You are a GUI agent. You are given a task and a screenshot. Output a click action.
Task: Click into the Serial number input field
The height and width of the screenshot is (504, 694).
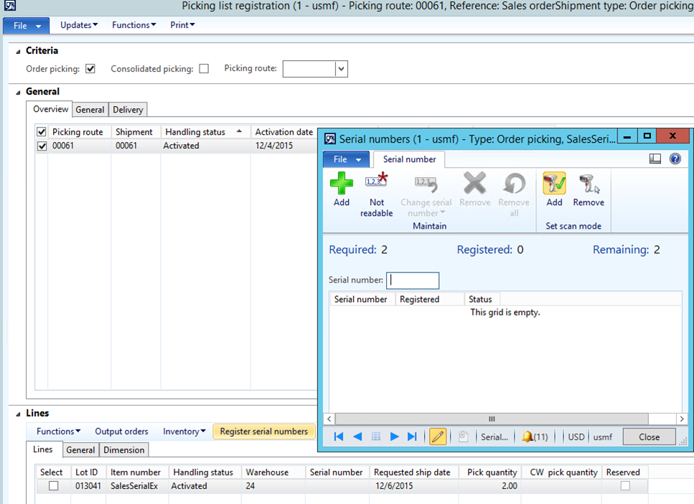click(413, 280)
